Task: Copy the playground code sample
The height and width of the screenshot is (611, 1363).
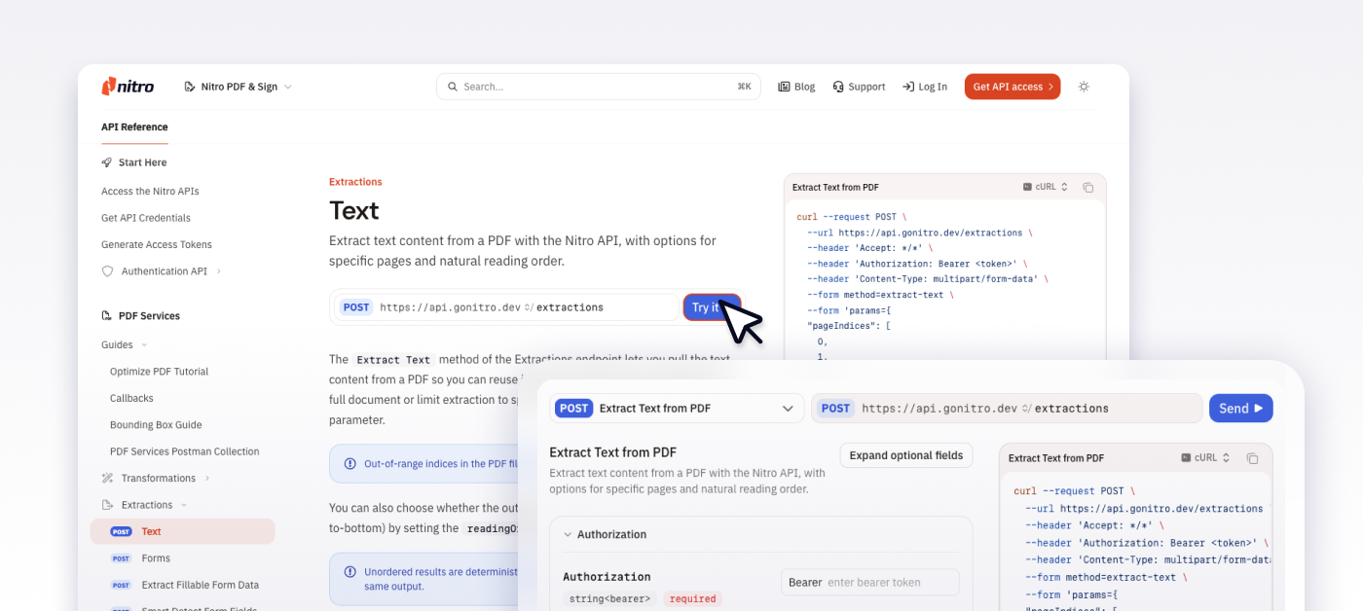Action: click(1253, 458)
